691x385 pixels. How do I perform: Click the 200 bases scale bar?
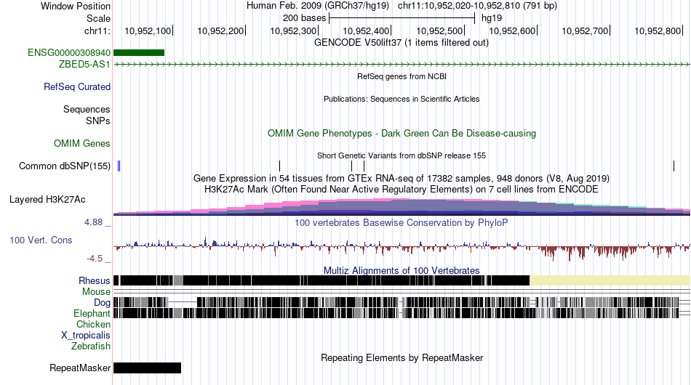tap(402, 18)
